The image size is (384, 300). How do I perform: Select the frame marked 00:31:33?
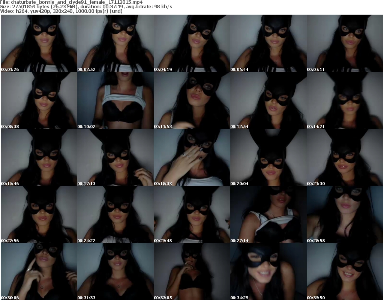click(x=115, y=271)
